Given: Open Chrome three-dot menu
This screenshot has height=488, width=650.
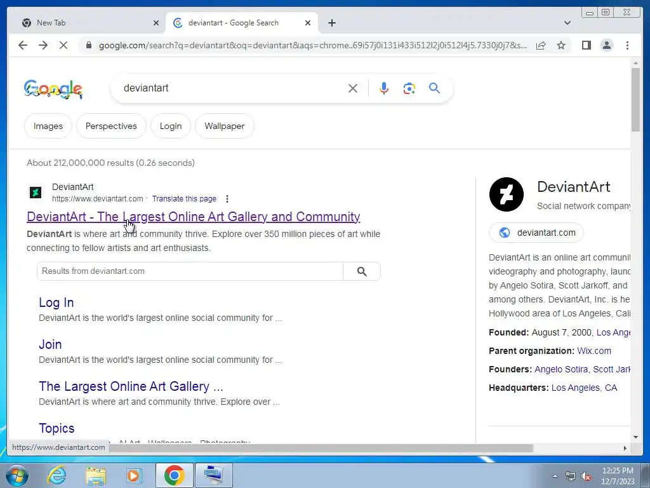Looking at the screenshot, I should [x=627, y=45].
